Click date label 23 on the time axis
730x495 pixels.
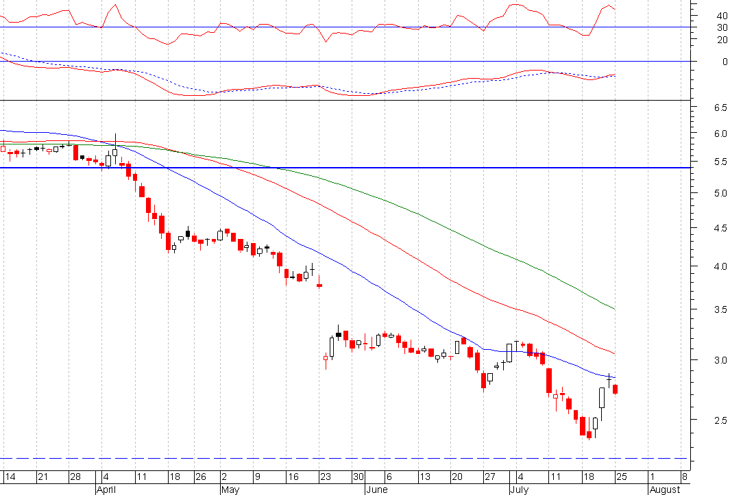pyautogui.click(x=326, y=477)
